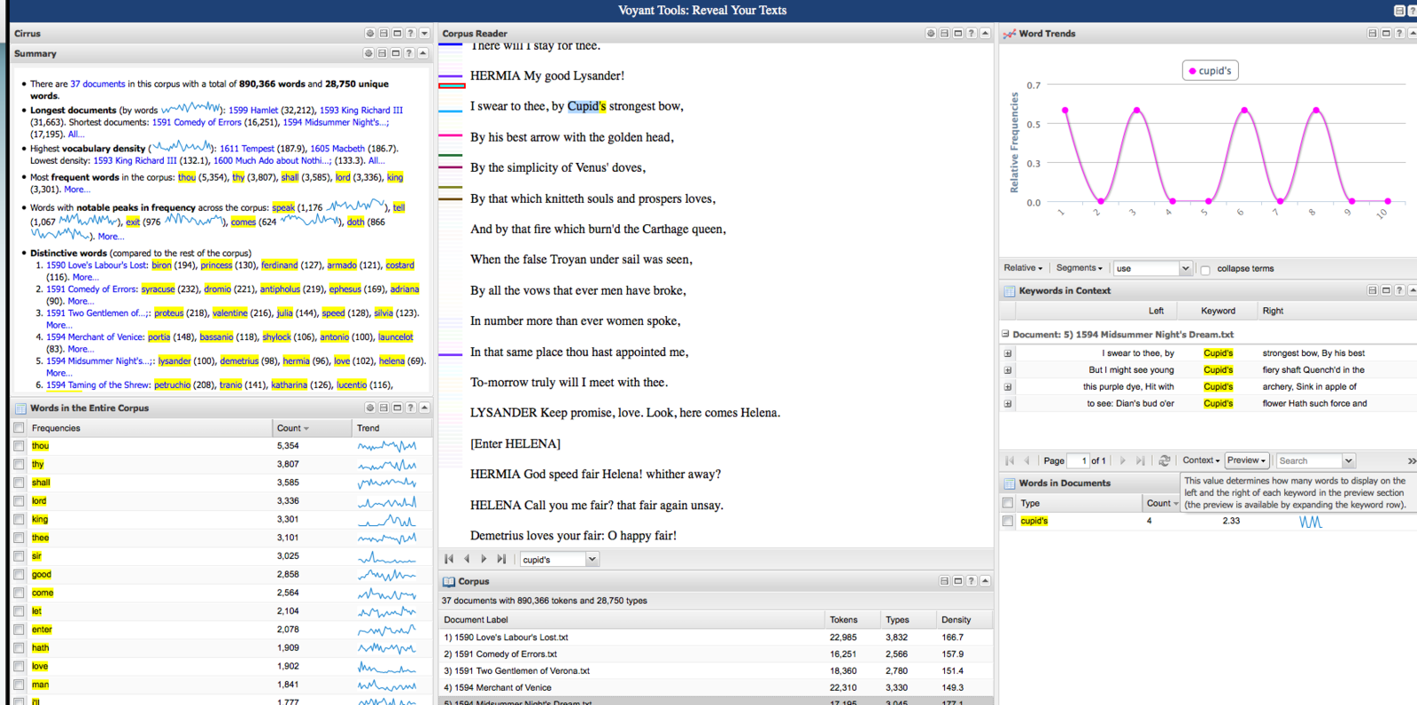Click the pink data point at segment 1
This screenshot has height=705, width=1417.
click(x=1065, y=111)
